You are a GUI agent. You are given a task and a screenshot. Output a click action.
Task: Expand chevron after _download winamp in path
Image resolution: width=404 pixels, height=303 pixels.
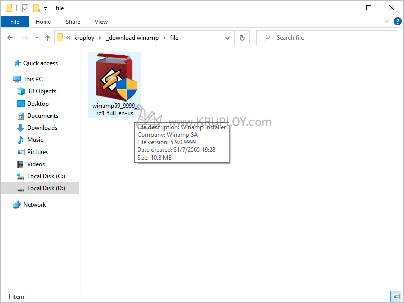pyautogui.click(x=164, y=38)
